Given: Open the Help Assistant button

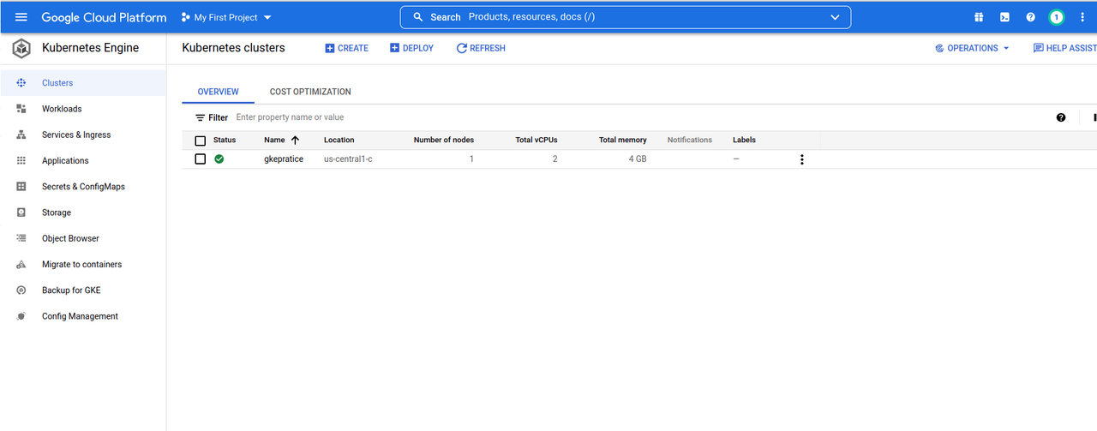Looking at the screenshot, I should point(1064,48).
